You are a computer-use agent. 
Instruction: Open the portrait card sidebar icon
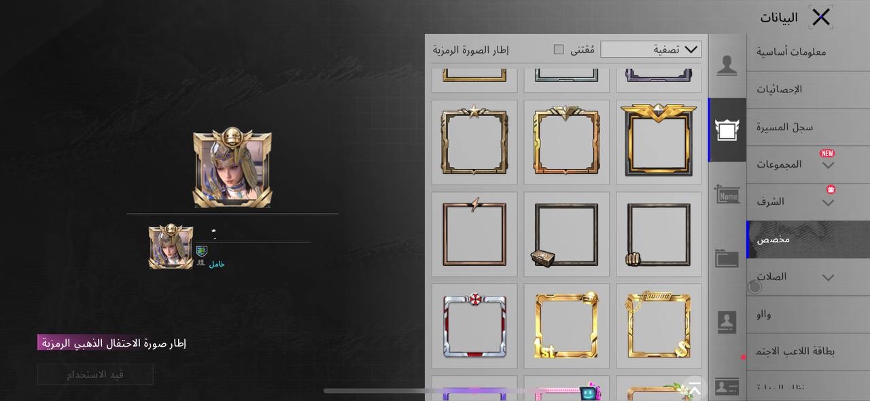tap(727, 322)
